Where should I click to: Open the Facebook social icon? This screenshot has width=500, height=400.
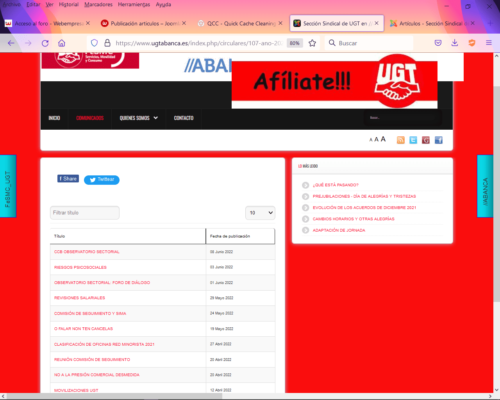point(439,140)
